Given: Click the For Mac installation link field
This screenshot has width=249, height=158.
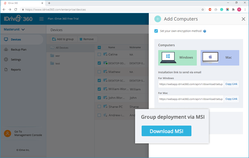Looking at the screenshot, I should tap(191, 99).
